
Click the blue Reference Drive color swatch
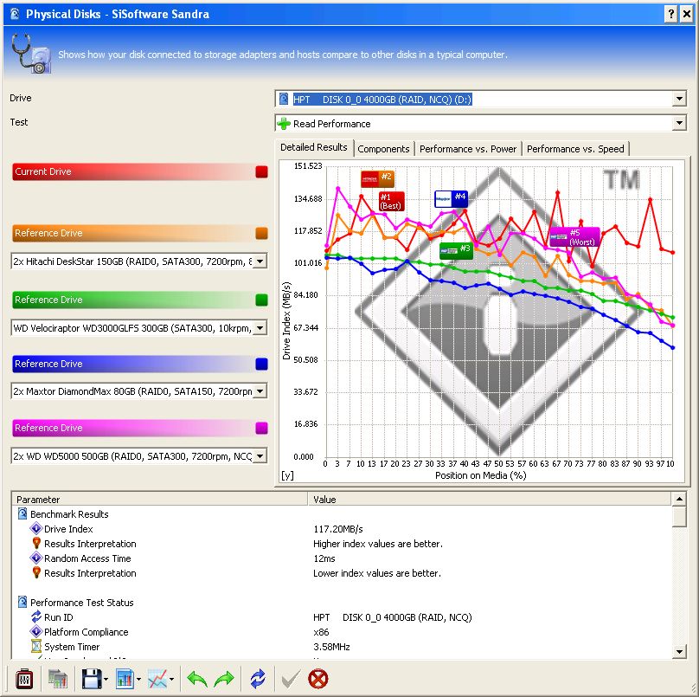click(x=261, y=364)
